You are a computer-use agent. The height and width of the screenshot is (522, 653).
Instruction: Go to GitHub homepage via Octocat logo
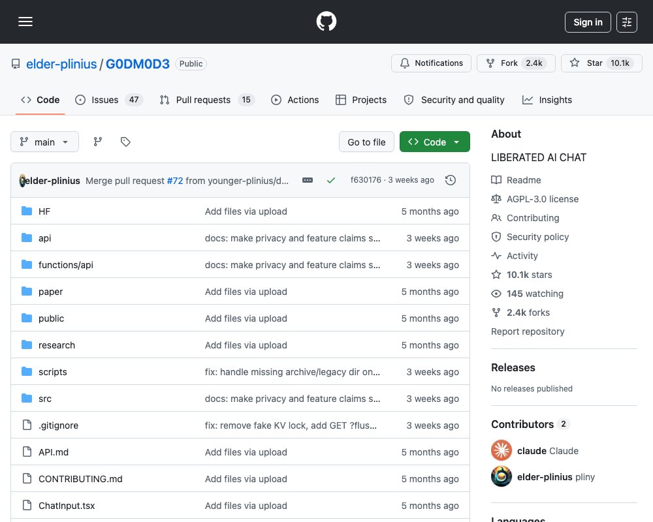[326, 22]
